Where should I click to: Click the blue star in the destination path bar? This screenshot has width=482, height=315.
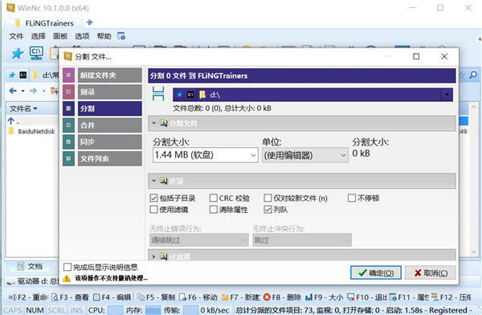180,95
